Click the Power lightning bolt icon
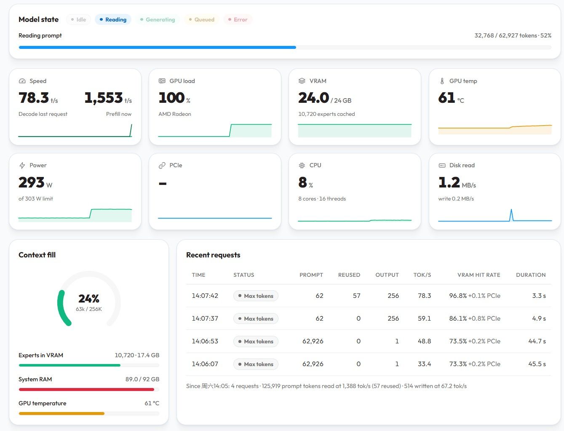 tap(22, 166)
